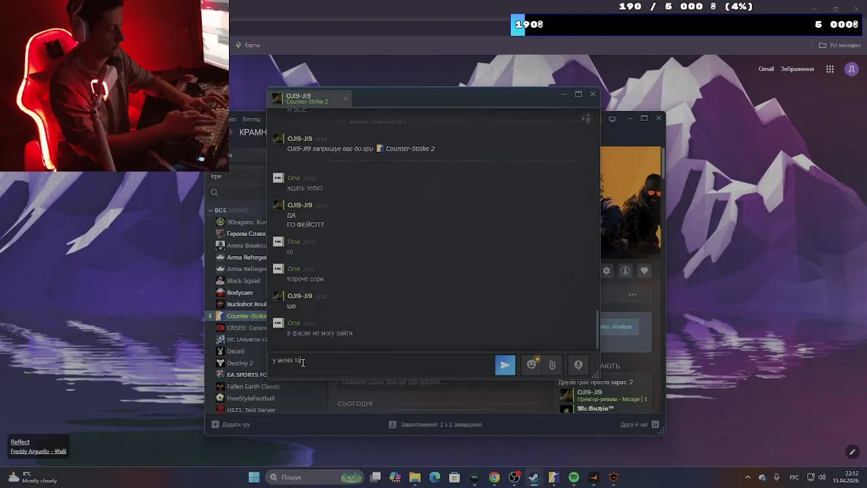Attach a file with the paperclip icon
This screenshot has width=867, height=488.
click(552, 365)
